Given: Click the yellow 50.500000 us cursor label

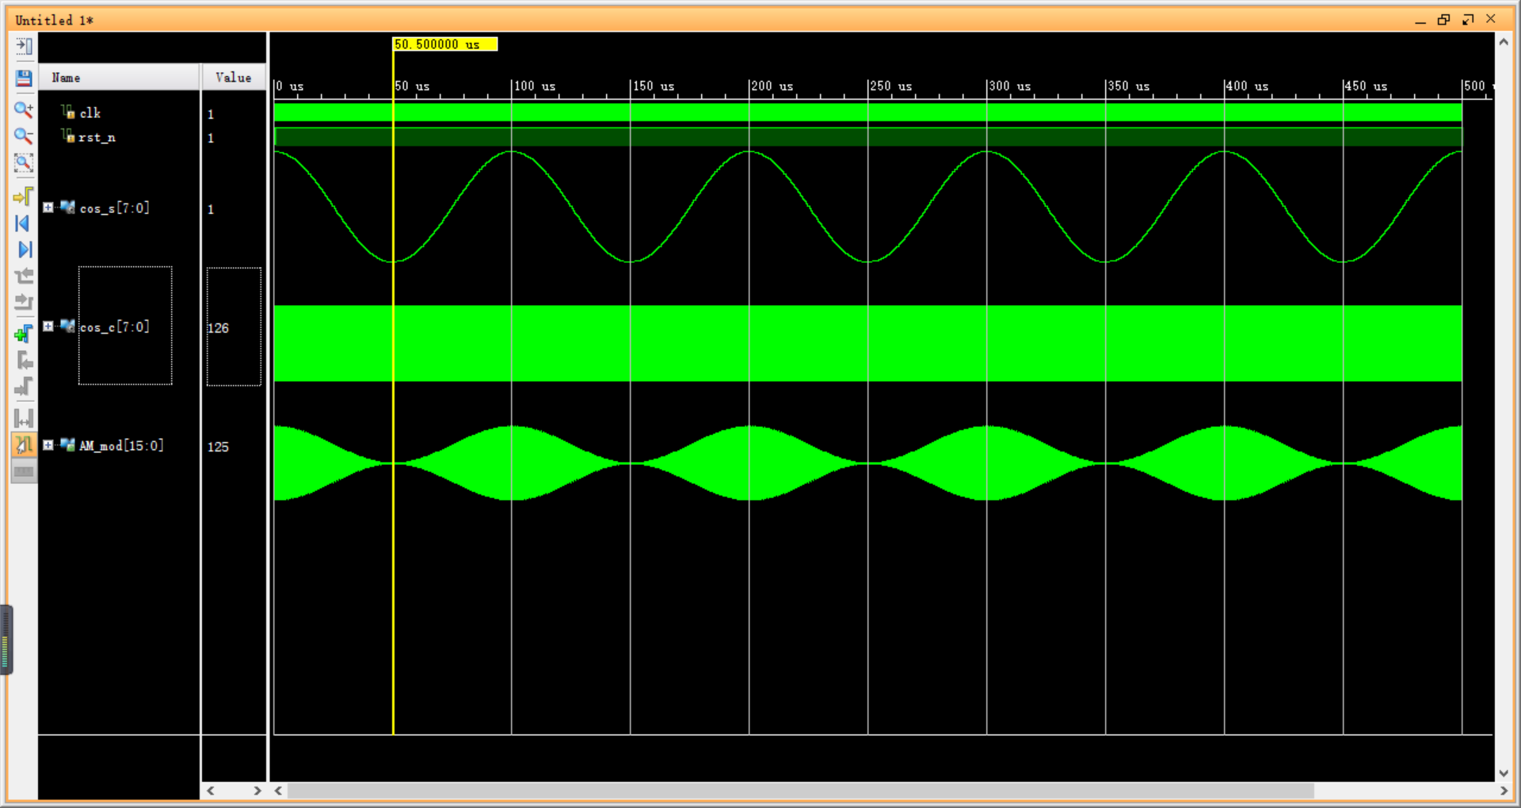Looking at the screenshot, I should 444,44.
